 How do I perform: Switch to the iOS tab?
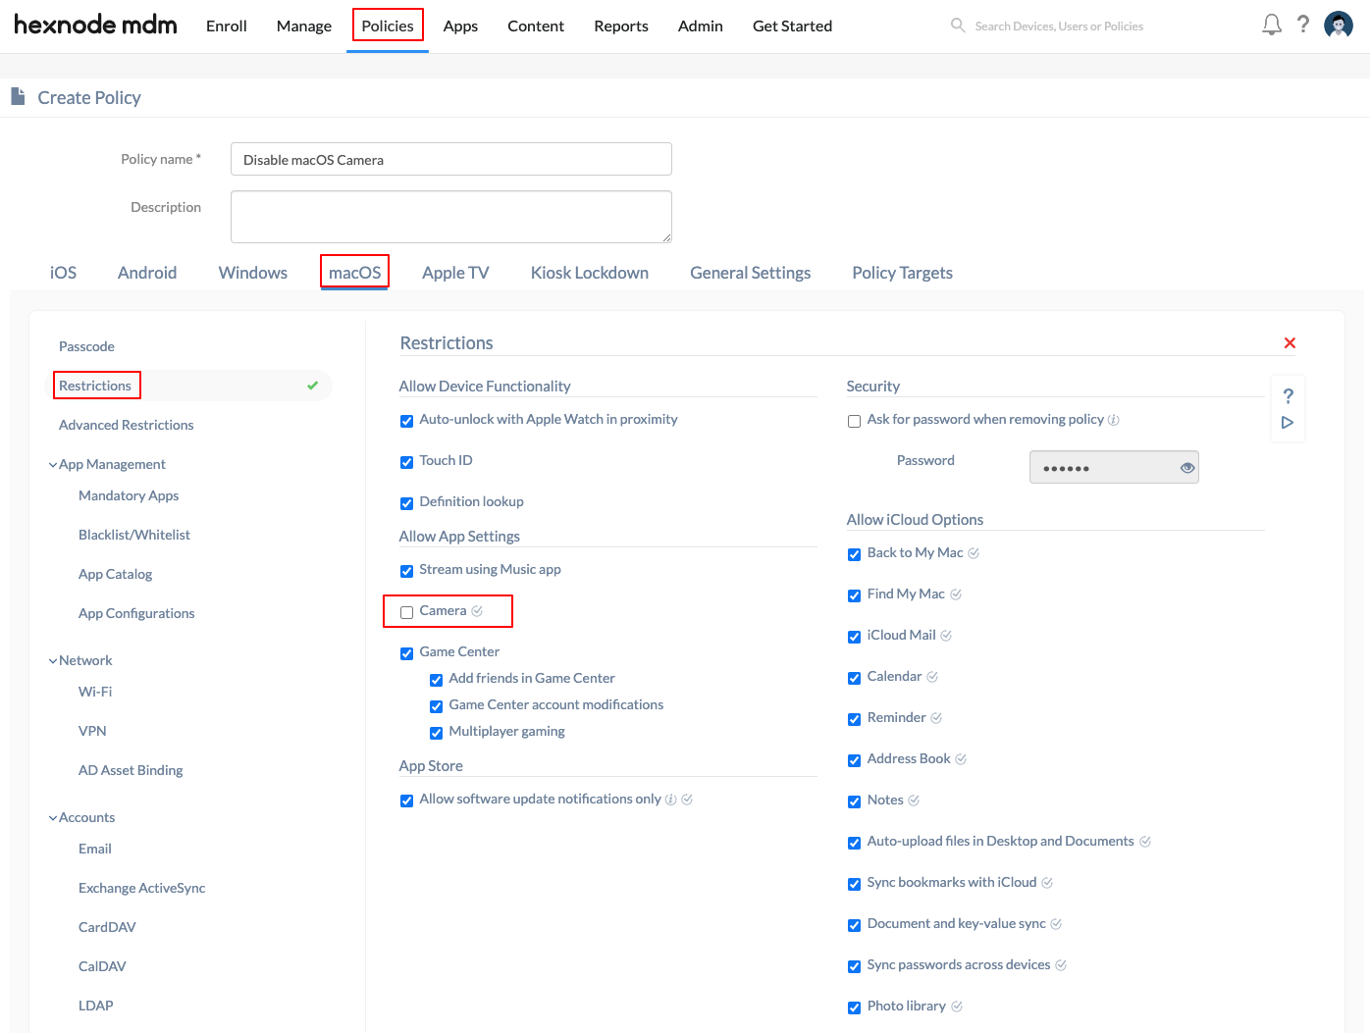63,273
